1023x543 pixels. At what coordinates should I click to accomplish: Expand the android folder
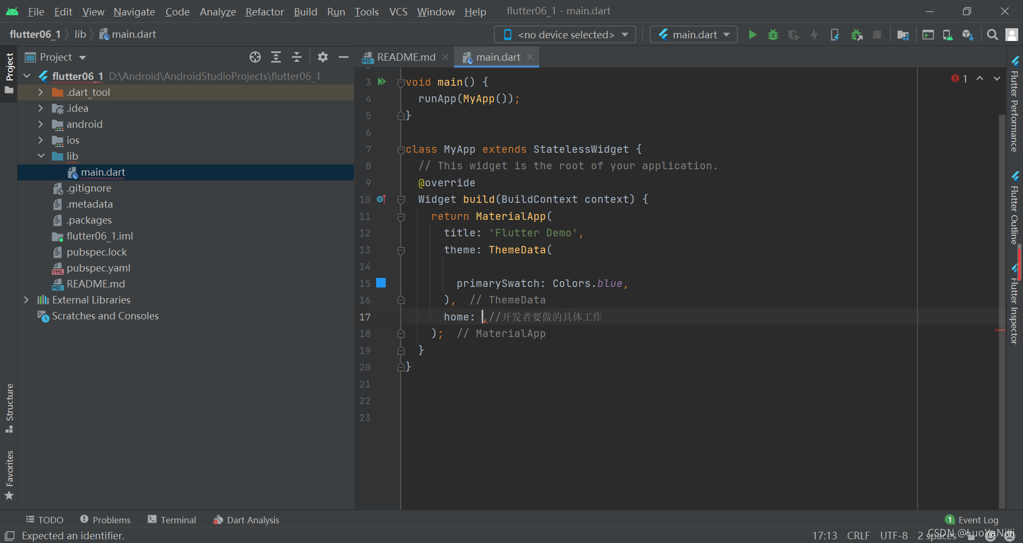click(40, 124)
